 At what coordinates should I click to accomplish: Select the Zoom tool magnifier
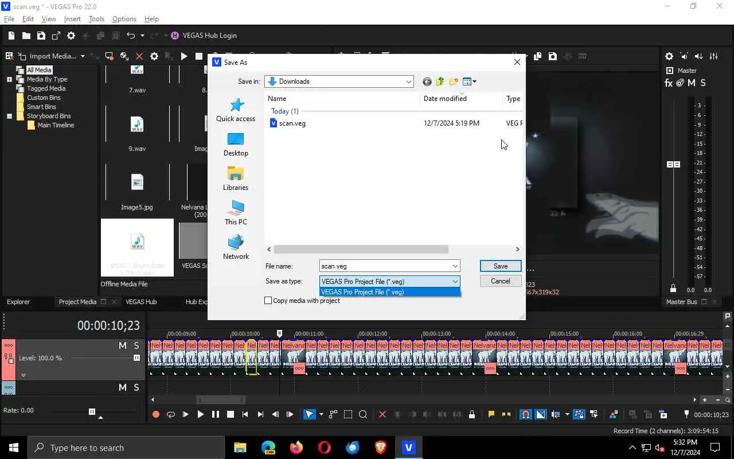[x=363, y=414]
